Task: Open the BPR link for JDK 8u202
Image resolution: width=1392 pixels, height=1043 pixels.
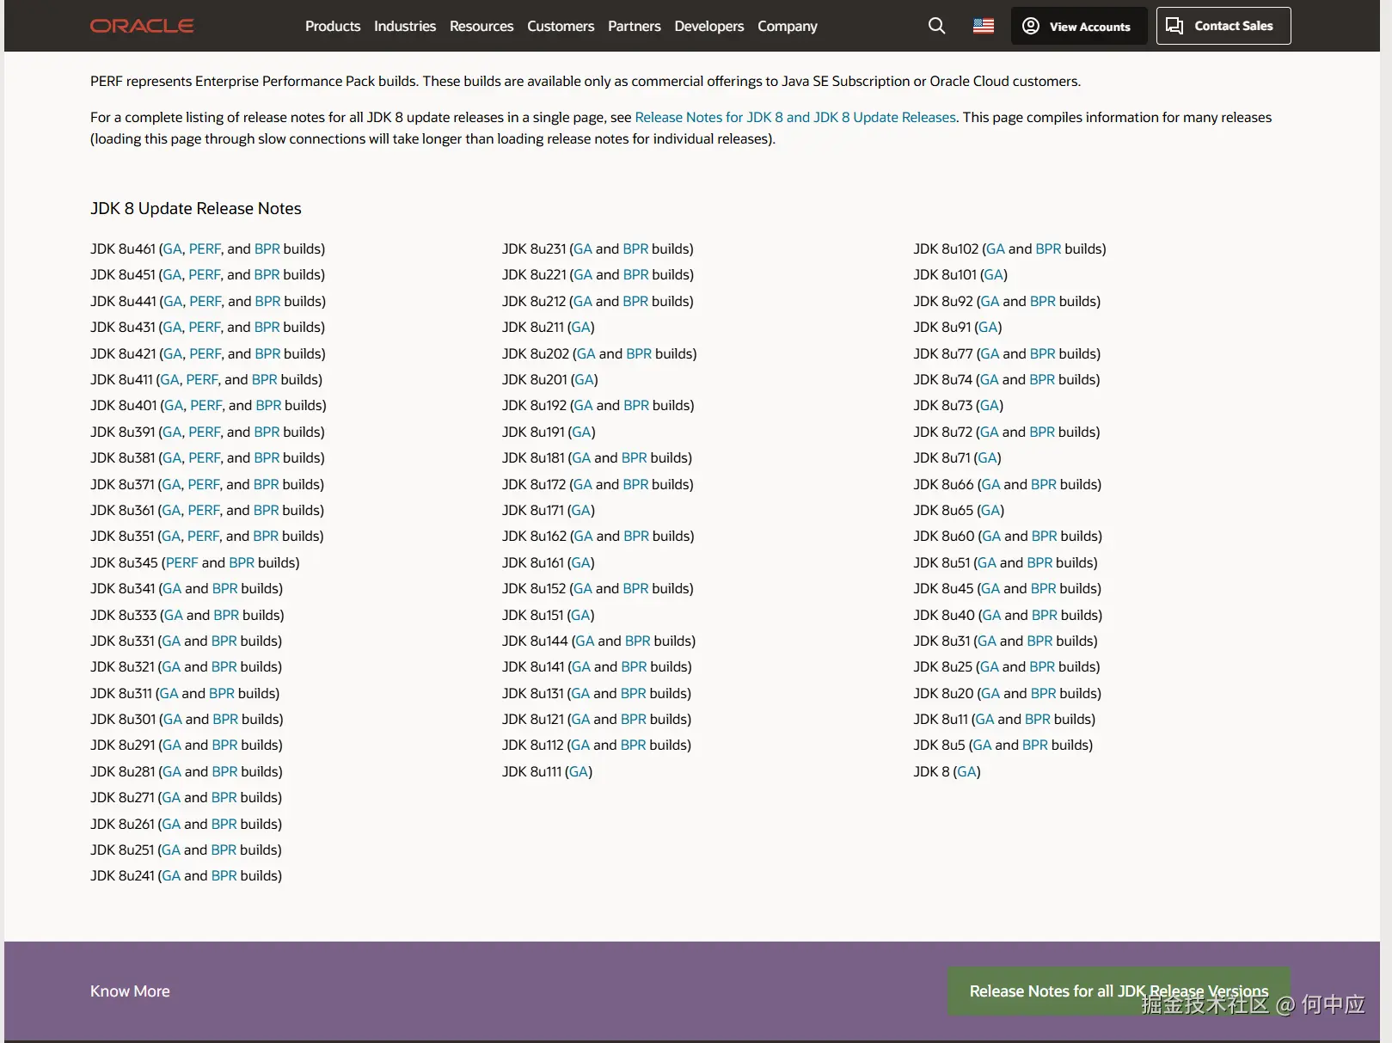Action: point(639,353)
